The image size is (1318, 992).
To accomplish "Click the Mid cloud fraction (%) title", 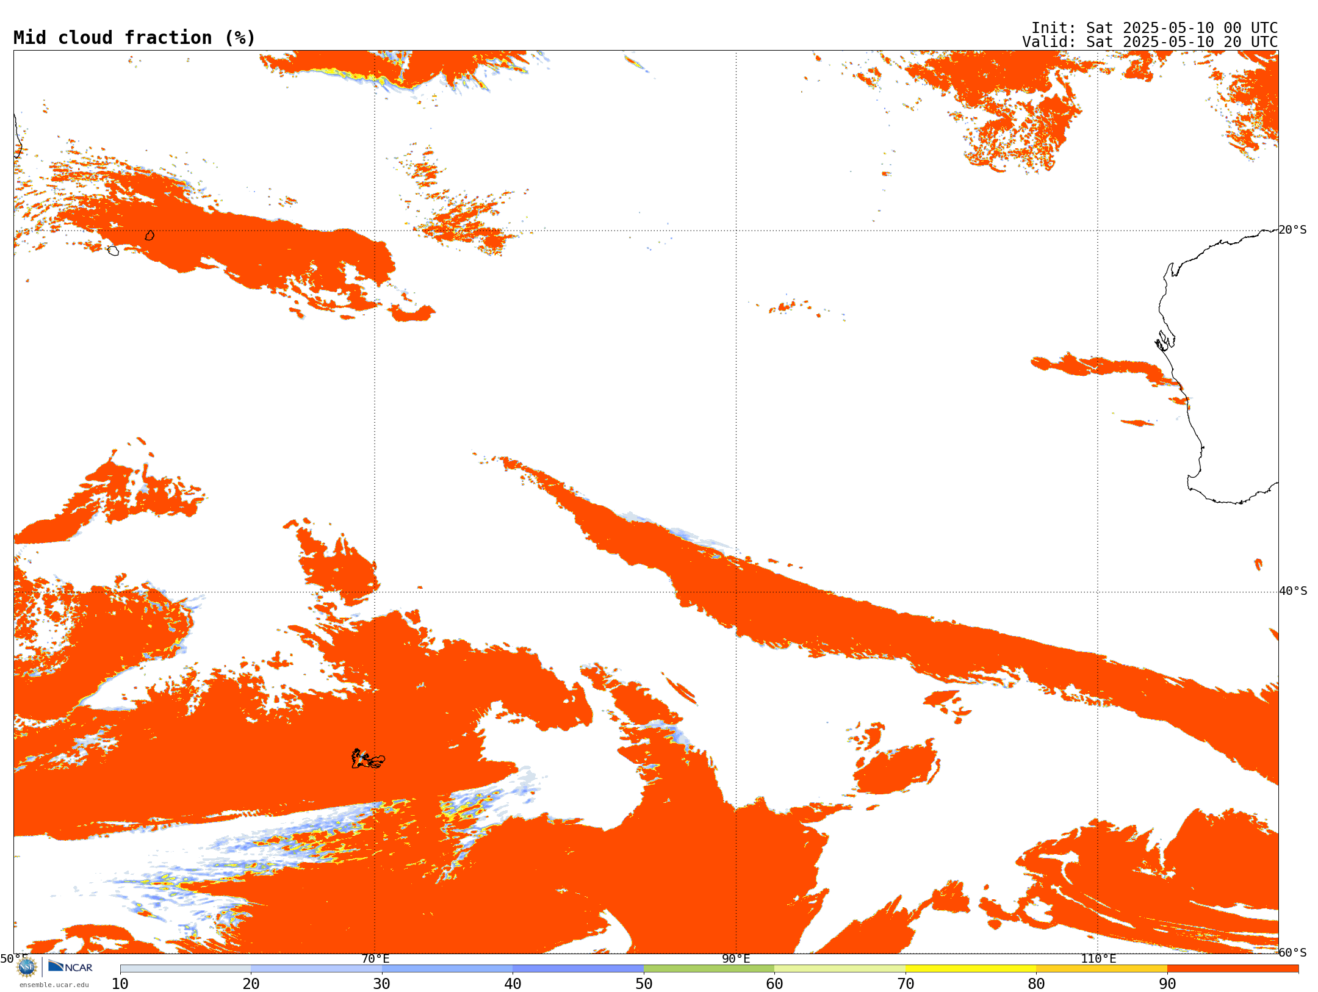I will coord(134,38).
